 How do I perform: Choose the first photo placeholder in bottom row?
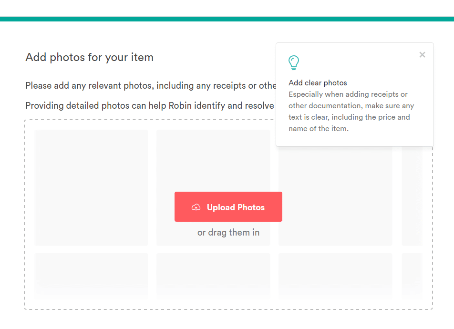91,276
